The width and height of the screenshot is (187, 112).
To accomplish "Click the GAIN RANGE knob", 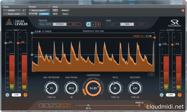I will click(x=71, y=88).
